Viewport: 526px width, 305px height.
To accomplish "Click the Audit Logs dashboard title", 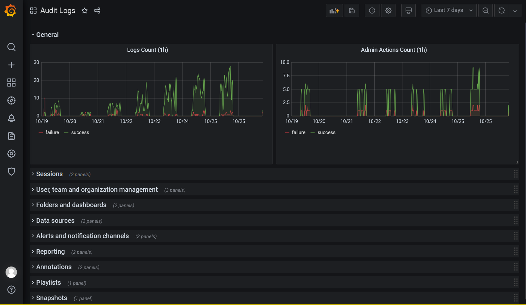I will pos(58,11).
